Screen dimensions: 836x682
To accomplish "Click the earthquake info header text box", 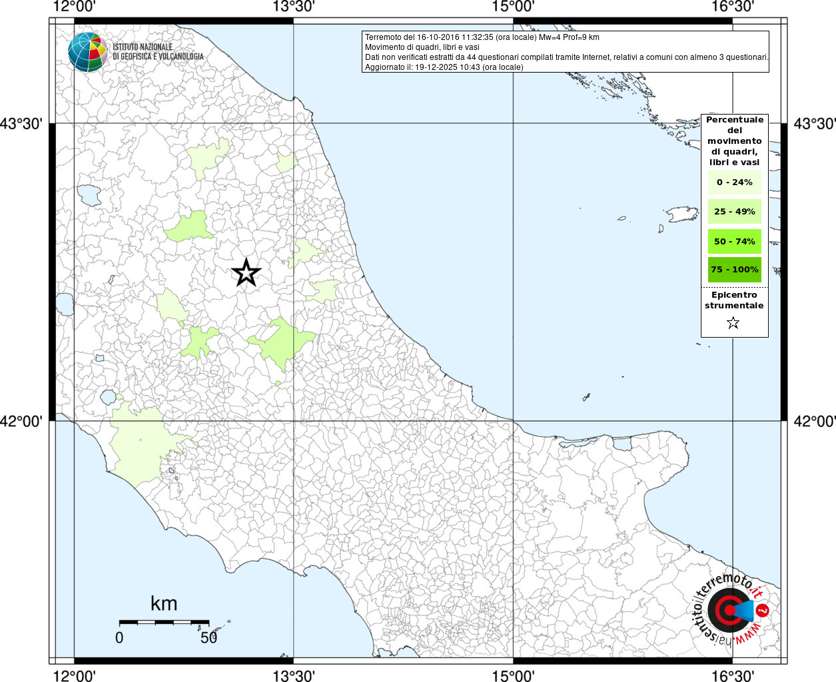I will point(566,52).
